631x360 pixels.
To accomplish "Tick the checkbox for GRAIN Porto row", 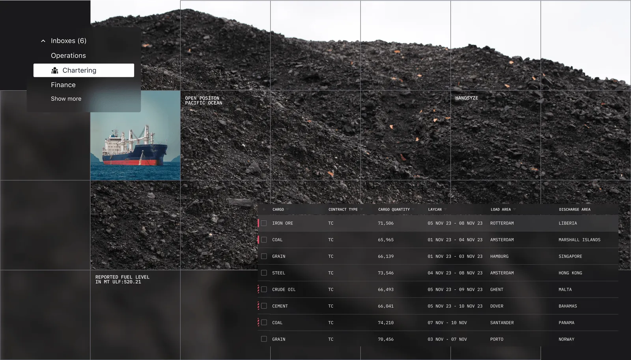I will pos(264,339).
